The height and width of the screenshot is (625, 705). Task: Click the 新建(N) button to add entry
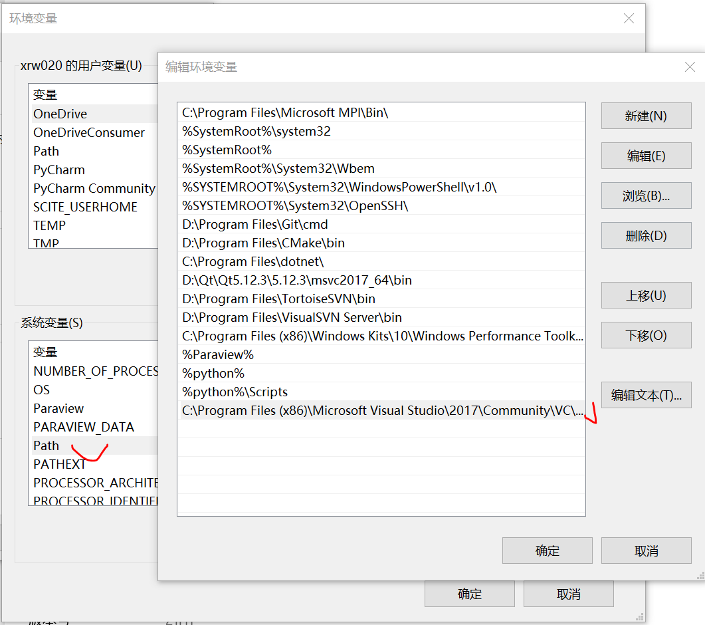(645, 116)
